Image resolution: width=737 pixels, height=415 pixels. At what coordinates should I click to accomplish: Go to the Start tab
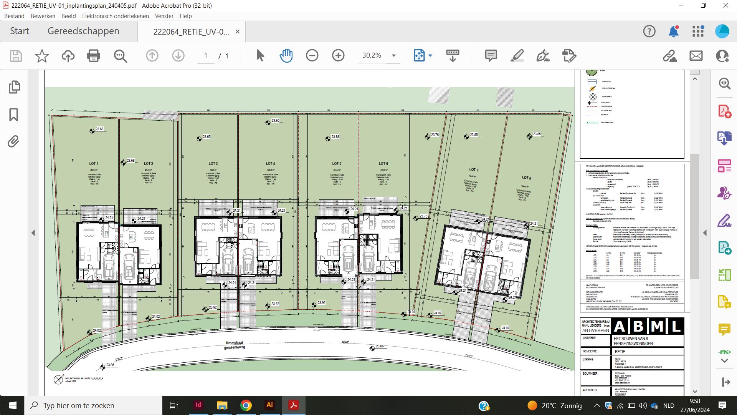[20, 31]
